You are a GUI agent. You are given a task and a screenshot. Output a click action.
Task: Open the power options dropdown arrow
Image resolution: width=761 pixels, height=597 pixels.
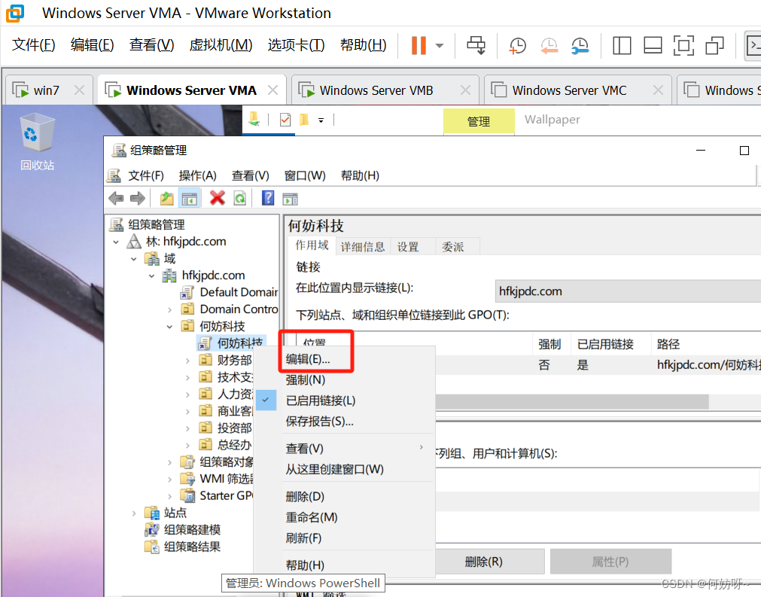440,46
